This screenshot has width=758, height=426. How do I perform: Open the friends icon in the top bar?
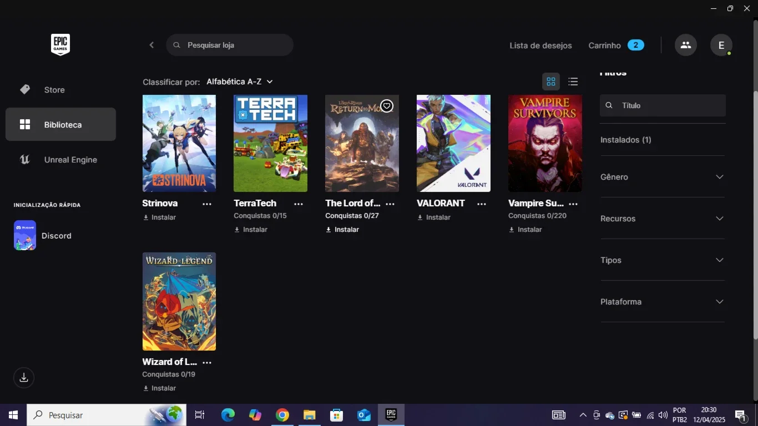point(686,45)
